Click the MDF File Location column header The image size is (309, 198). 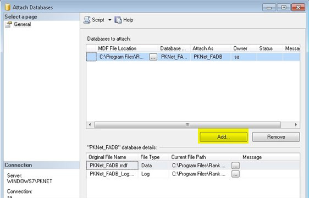click(x=127, y=48)
